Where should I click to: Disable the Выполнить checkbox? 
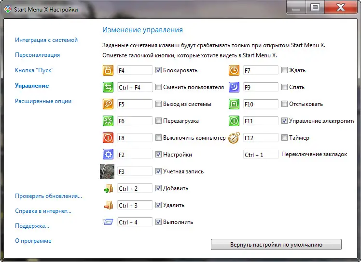coord(158,222)
